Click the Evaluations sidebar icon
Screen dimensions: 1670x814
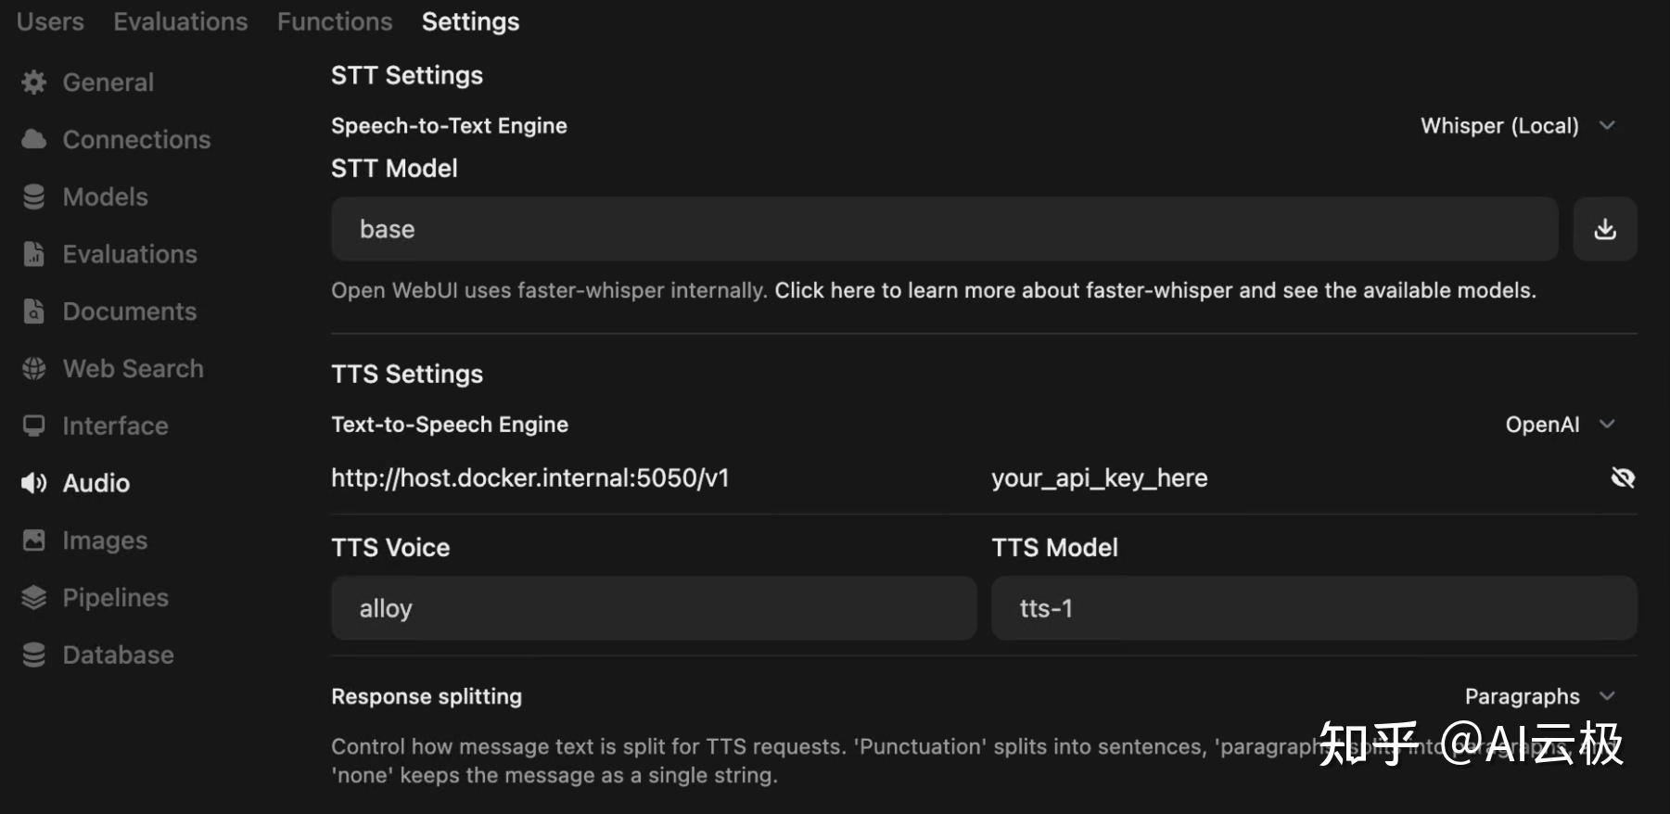point(33,253)
